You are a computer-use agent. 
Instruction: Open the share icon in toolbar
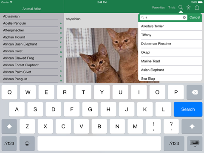(197, 7)
